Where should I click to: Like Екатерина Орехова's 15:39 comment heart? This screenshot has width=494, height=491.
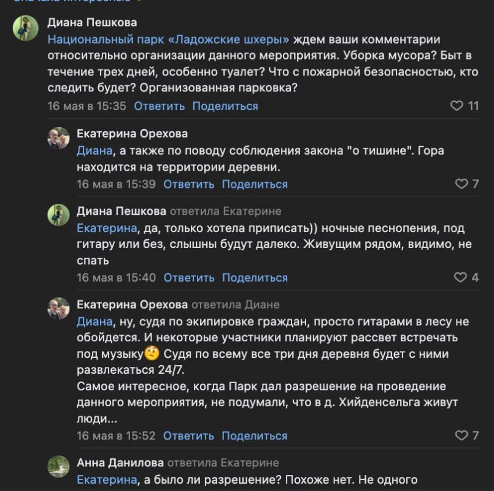click(x=461, y=184)
